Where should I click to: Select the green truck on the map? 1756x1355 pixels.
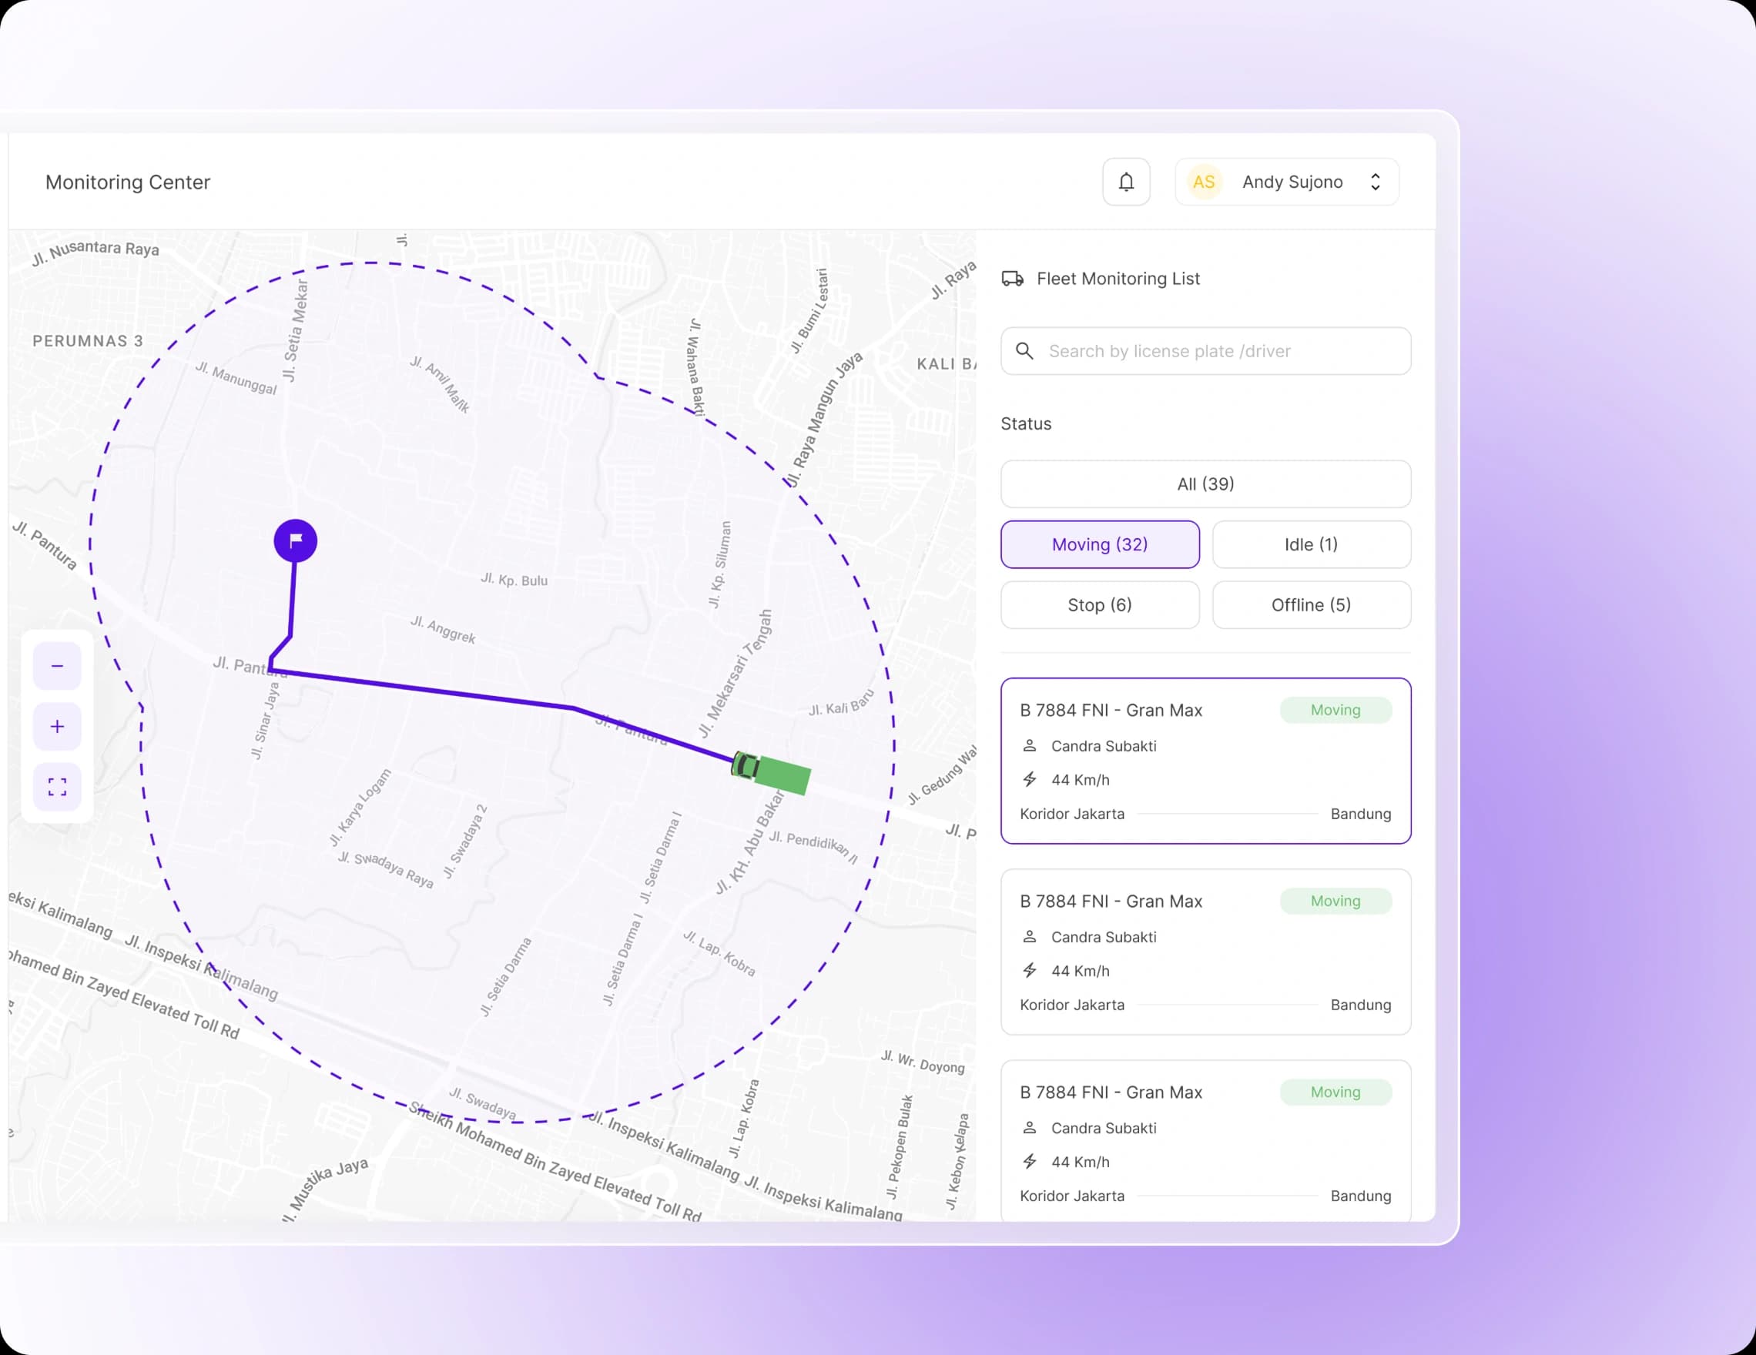770,772
